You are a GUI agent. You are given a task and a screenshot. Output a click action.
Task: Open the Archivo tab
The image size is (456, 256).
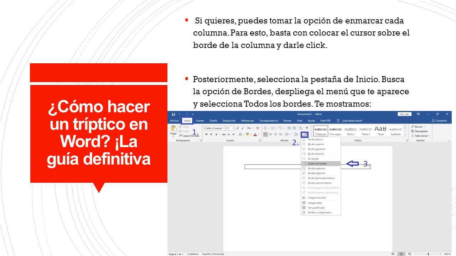[x=174, y=121]
